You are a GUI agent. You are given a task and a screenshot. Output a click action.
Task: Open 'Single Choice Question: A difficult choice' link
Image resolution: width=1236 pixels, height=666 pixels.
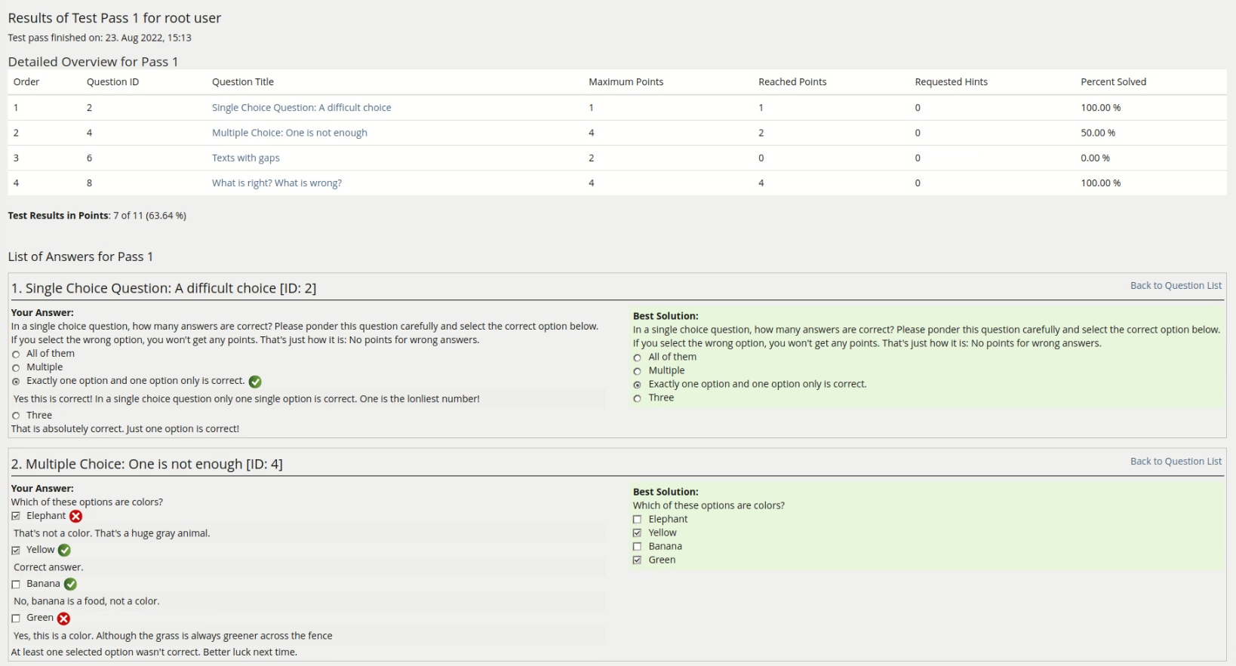tap(301, 108)
